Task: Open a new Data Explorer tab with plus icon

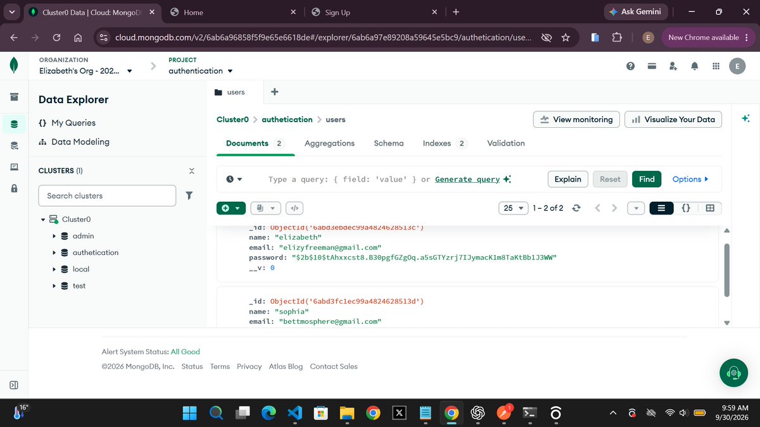Action: point(274,92)
